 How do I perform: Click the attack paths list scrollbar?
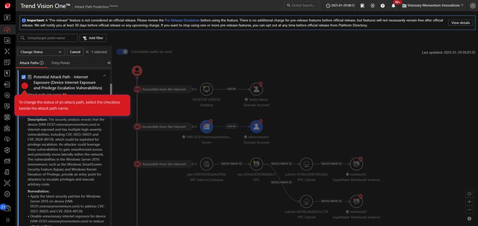point(111,90)
